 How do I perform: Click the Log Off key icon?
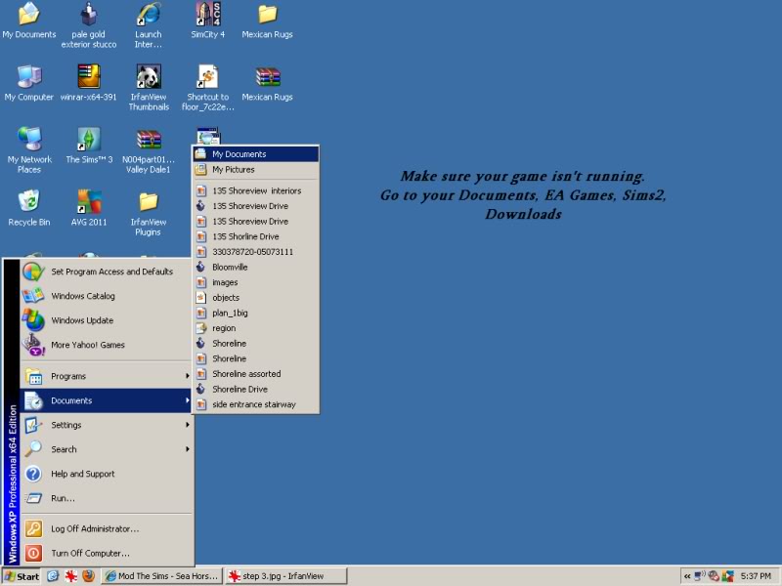[x=33, y=528]
